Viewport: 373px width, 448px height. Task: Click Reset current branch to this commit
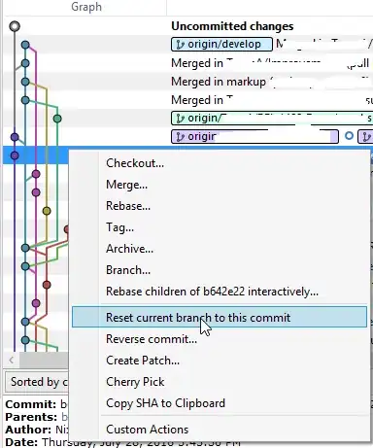pyautogui.click(x=220, y=317)
